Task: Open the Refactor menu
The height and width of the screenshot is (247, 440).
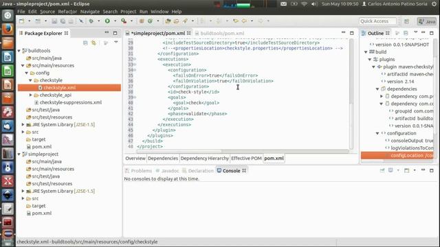Action: [67, 12]
